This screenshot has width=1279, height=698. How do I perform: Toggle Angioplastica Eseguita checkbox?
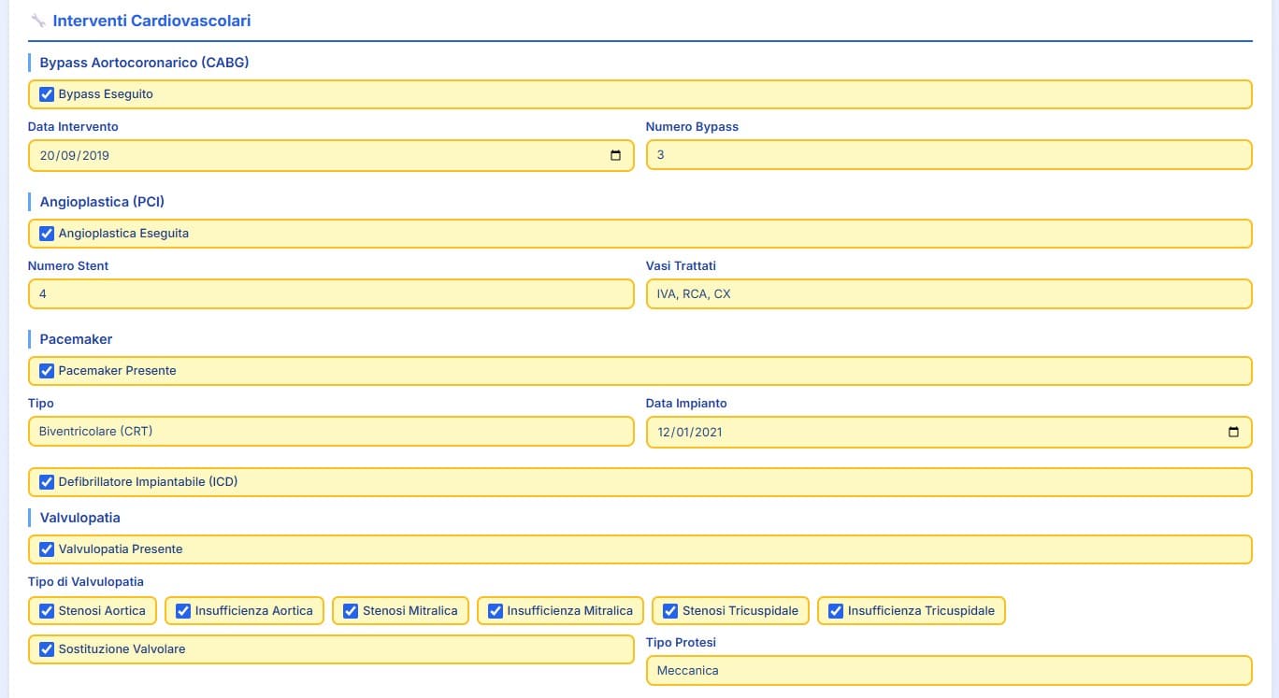pyautogui.click(x=47, y=234)
